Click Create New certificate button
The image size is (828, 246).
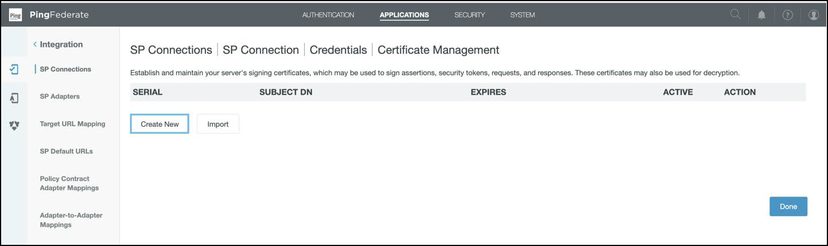tap(160, 124)
